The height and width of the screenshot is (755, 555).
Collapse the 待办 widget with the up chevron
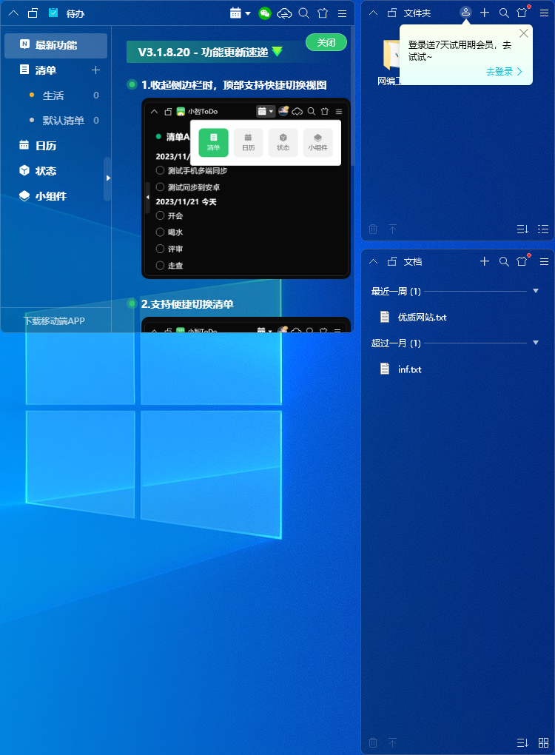pyautogui.click(x=13, y=13)
